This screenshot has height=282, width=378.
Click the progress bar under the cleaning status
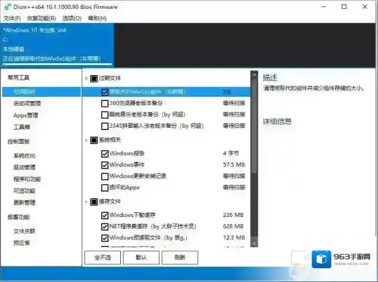coord(53,64)
